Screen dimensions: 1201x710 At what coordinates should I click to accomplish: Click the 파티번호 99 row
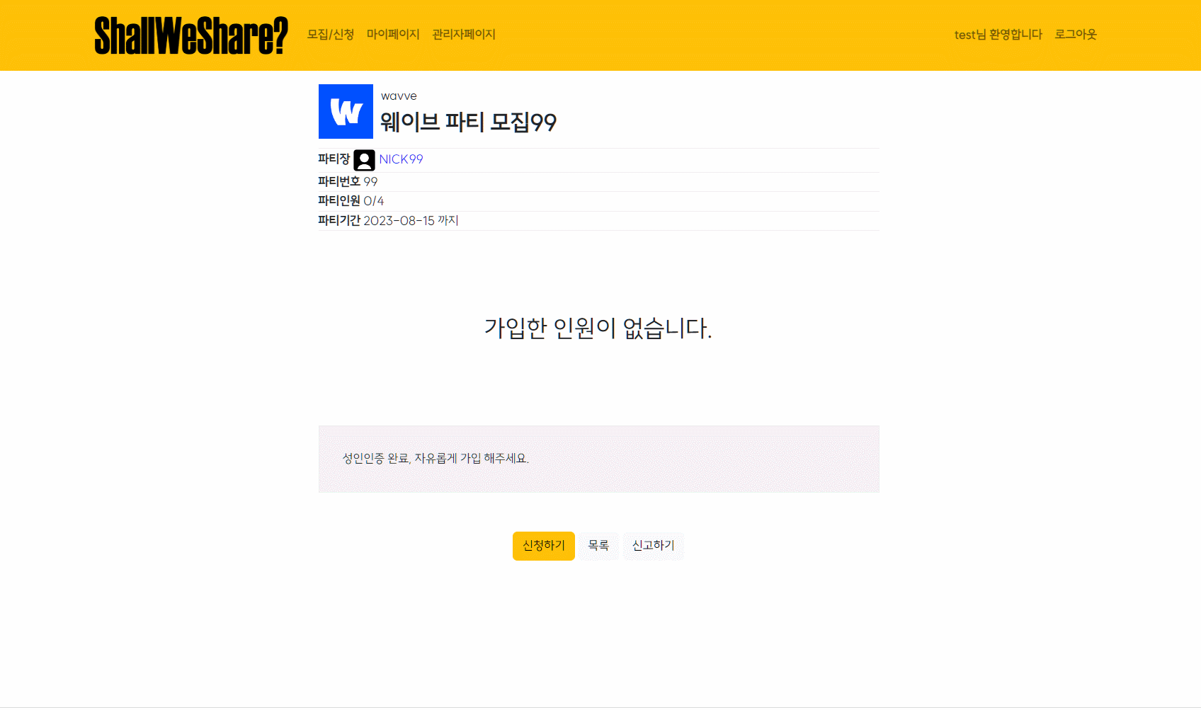598,182
